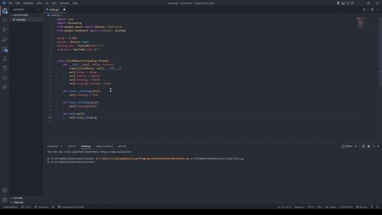Open Explorer panel more actions ellipsis
382x215 pixels.
39,10
